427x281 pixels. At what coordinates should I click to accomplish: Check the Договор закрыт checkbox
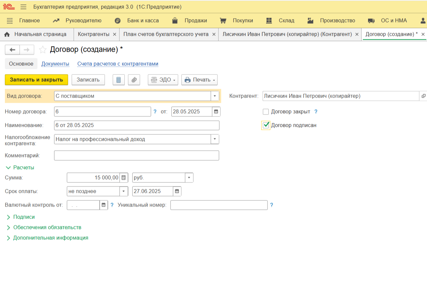[266, 112]
